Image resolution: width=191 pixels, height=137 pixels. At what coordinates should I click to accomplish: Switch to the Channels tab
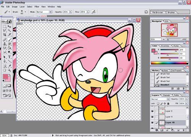166,95
